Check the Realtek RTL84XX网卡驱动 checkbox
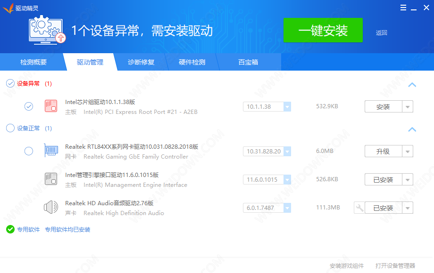This screenshot has width=434, height=273. (29, 151)
